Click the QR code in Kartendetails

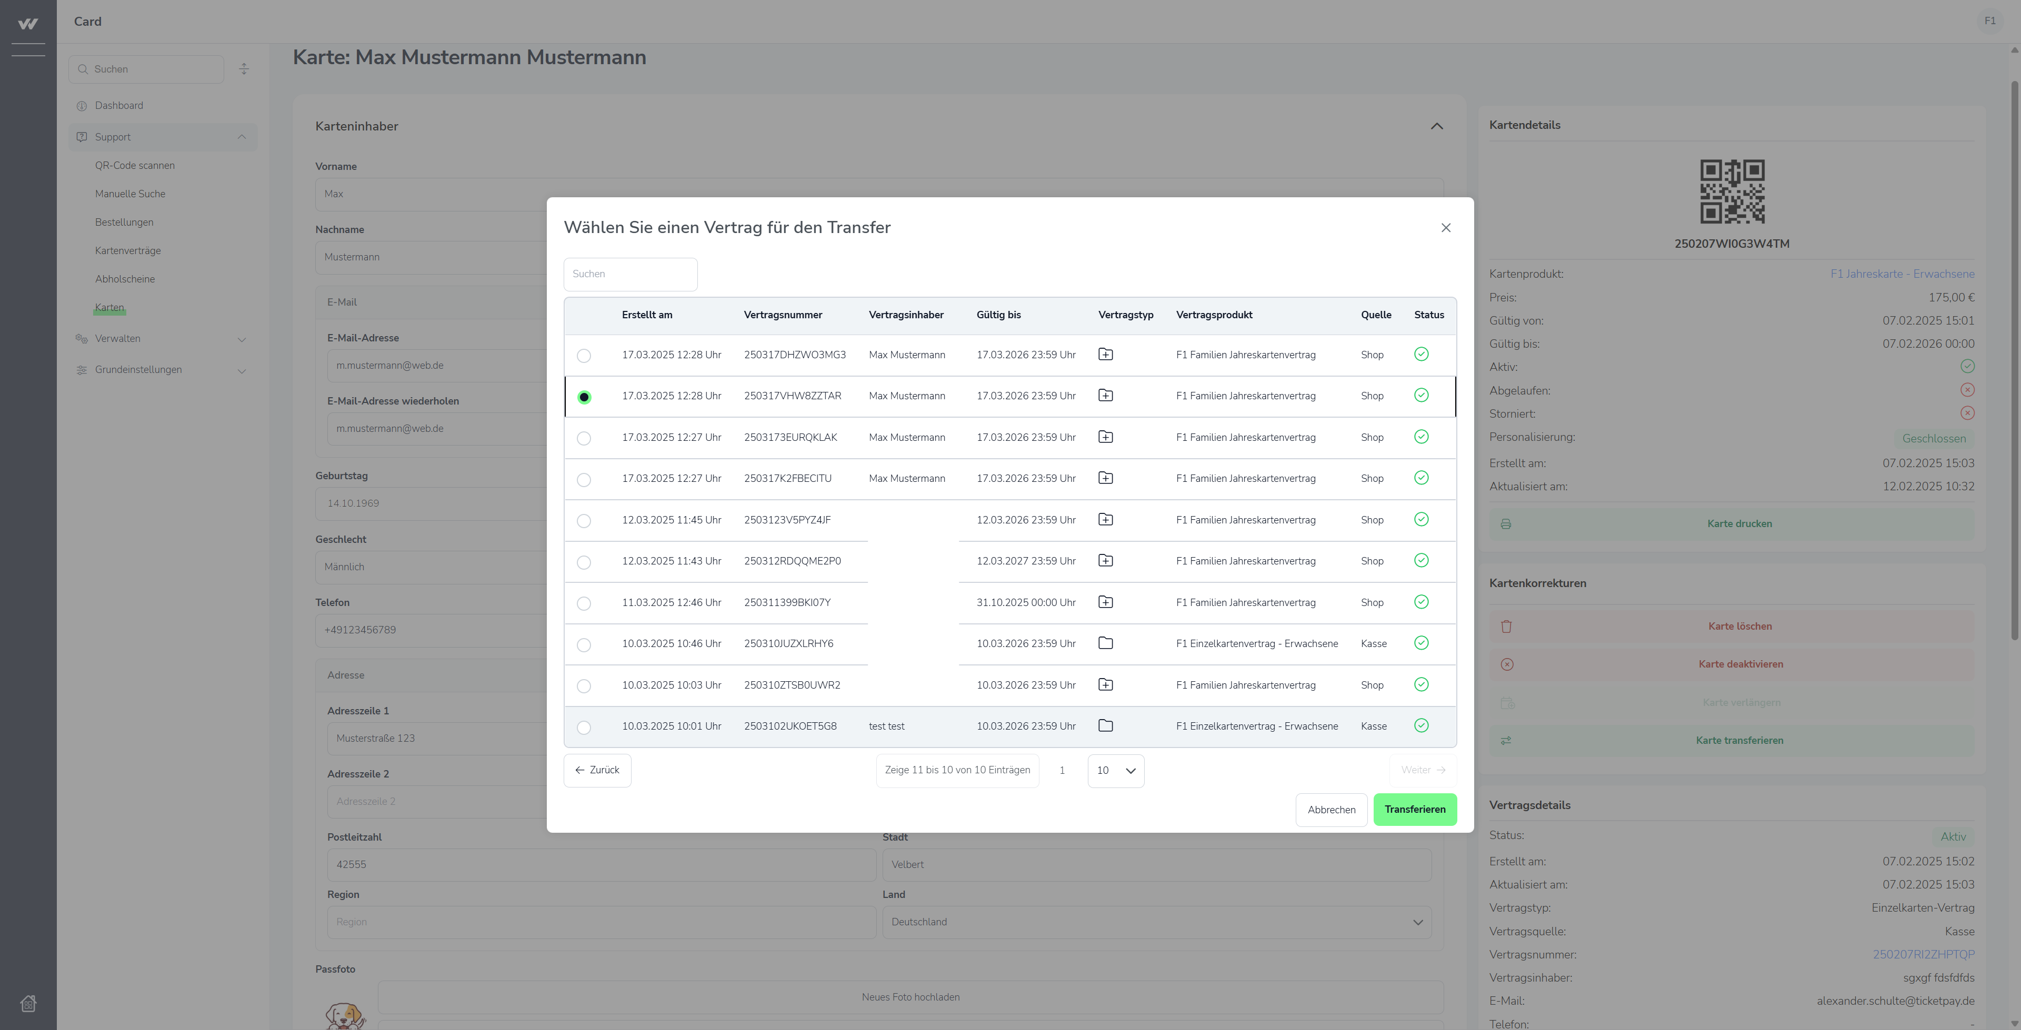pos(1732,191)
